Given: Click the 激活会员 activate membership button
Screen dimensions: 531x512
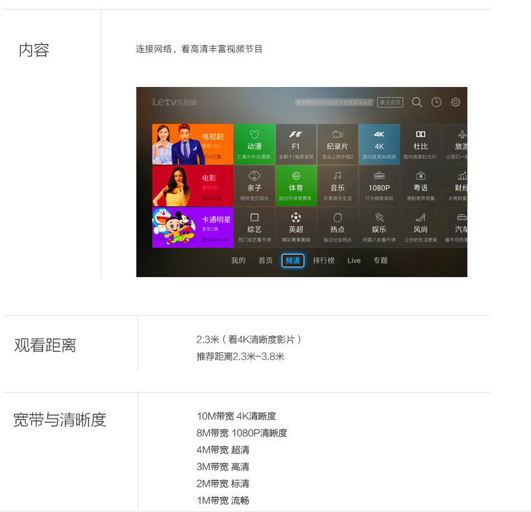Looking at the screenshot, I should point(390,103).
